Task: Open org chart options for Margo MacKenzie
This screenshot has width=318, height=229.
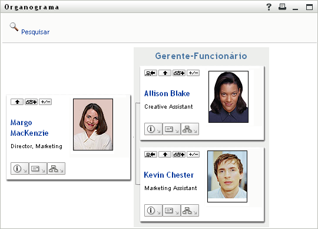Action: [x=56, y=168]
